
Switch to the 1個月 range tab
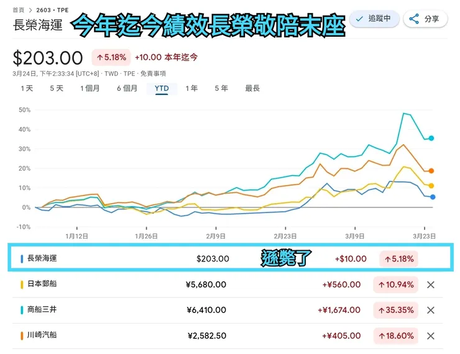[90, 88]
